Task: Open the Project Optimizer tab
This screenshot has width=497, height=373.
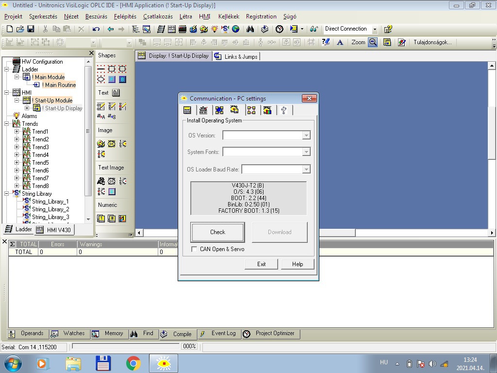Action: click(x=270, y=334)
